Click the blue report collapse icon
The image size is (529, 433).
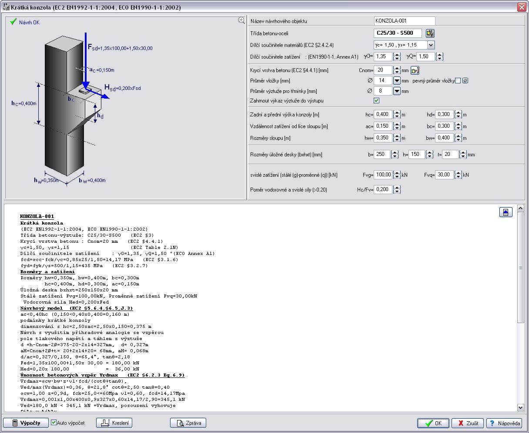pyautogui.click(x=506, y=212)
